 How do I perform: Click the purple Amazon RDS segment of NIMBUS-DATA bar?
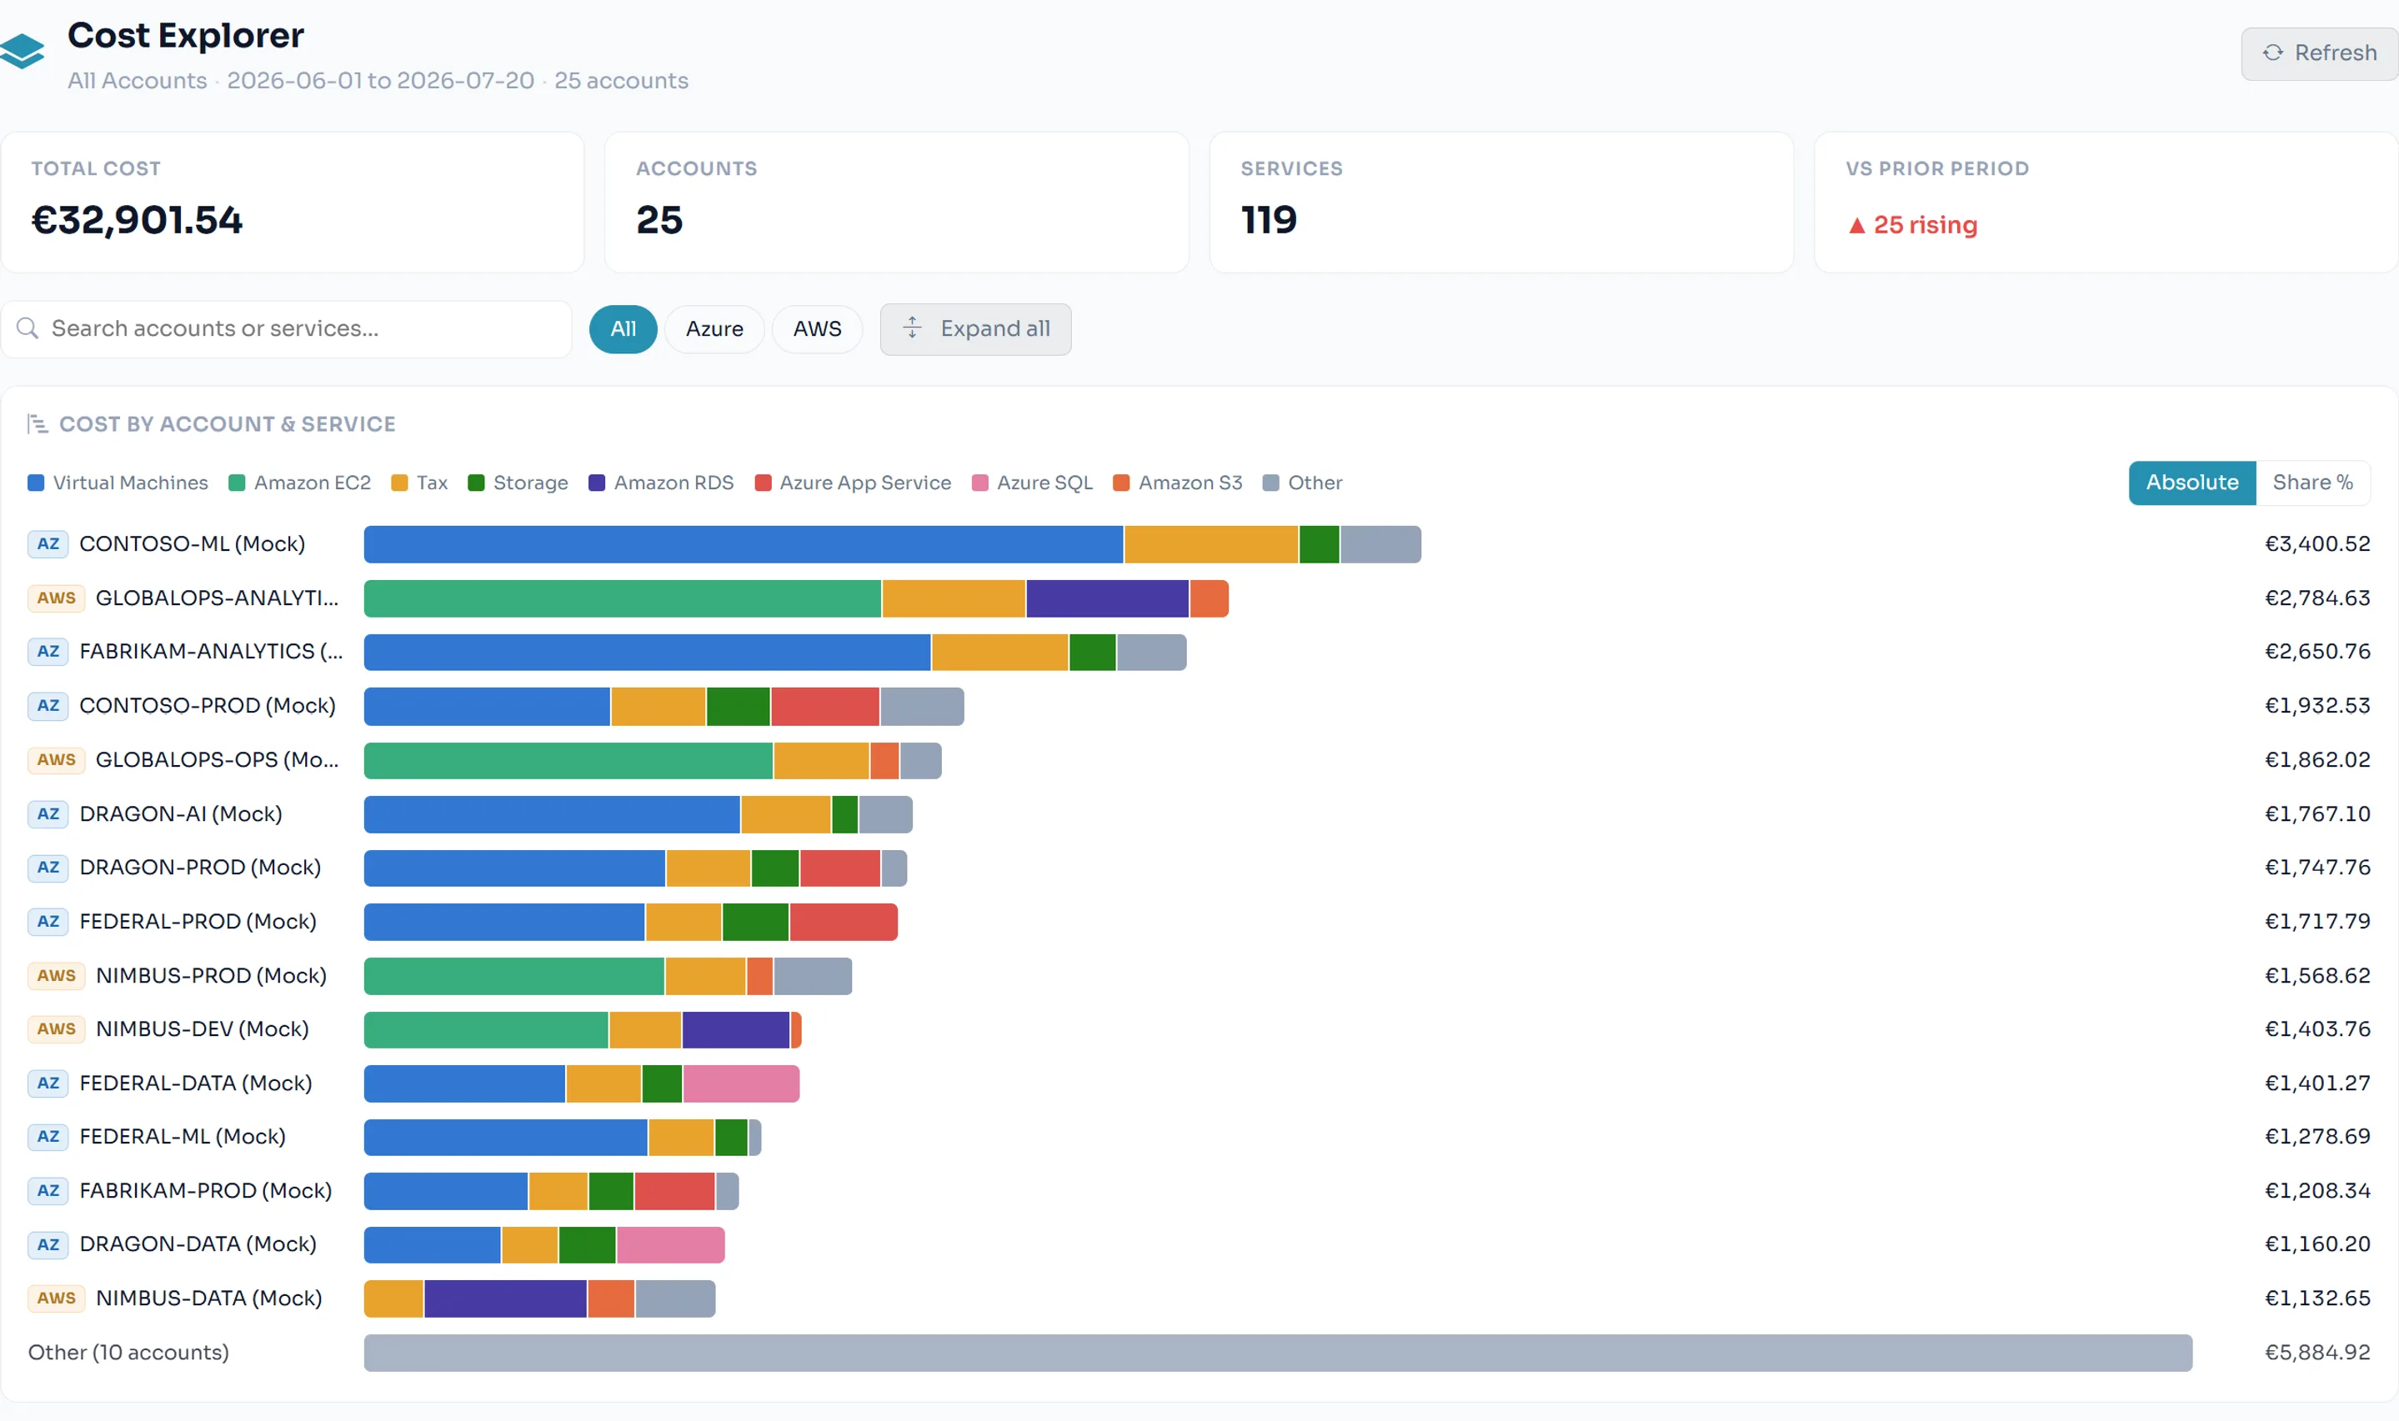coord(506,1298)
